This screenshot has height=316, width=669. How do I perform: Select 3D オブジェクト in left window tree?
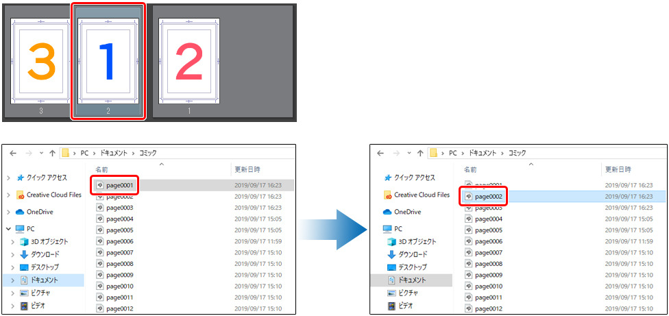[x=49, y=242]
